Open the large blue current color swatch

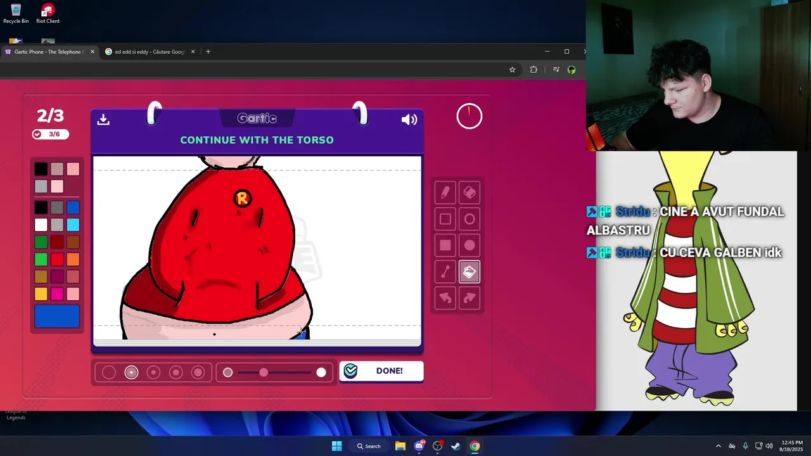pos(57,316)
